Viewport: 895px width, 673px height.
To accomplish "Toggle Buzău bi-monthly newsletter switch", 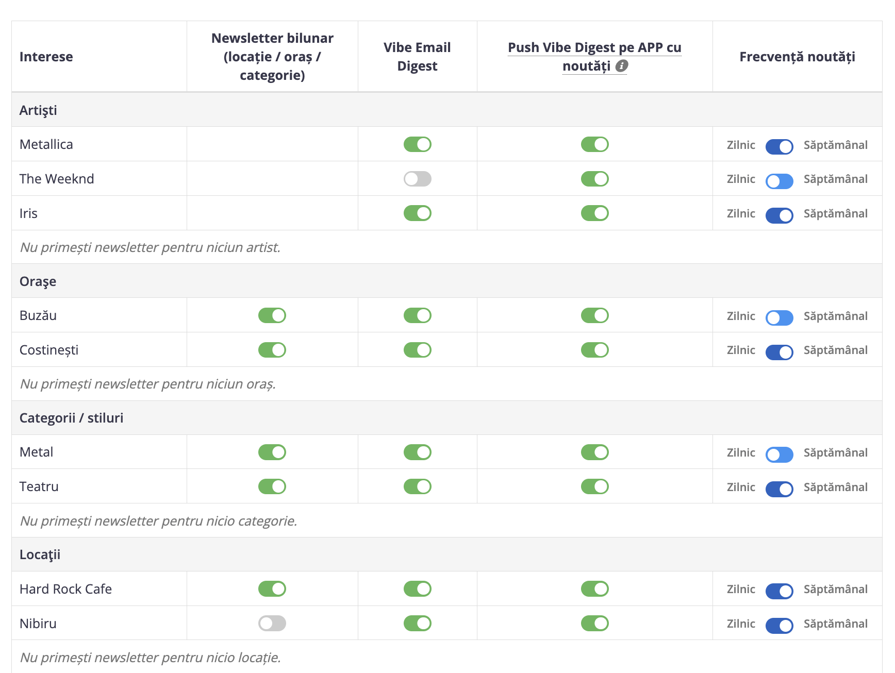I will pos(272,315).
